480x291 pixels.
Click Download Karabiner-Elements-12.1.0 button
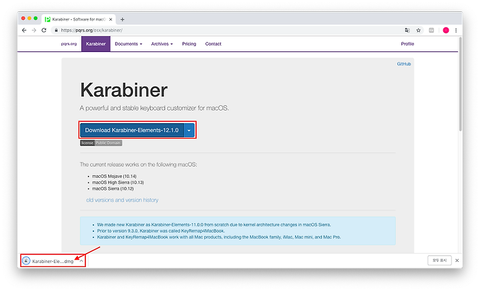click(131, 131)
